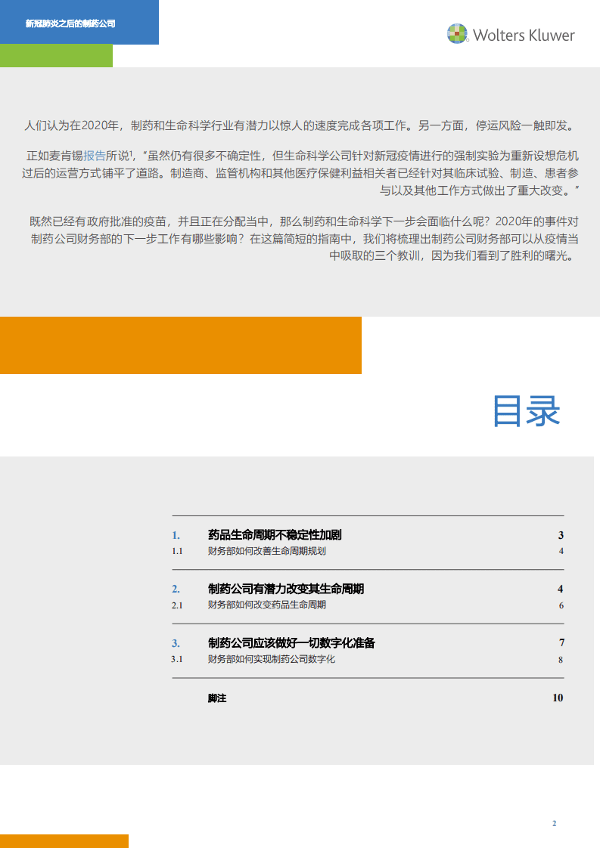This screenshot has width=600, height=848.
Task: Open the 报告 hyperlink in the paragraph
Action: [95, 156]
